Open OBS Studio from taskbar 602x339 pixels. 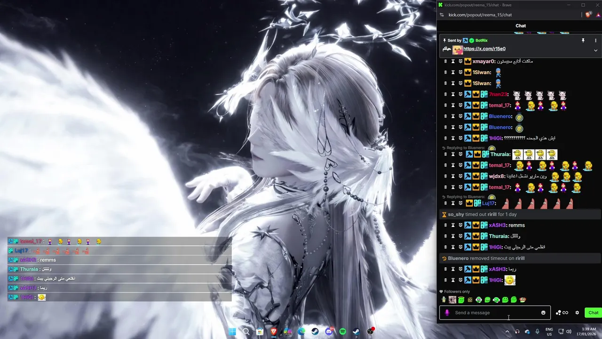tap(371, 331)
